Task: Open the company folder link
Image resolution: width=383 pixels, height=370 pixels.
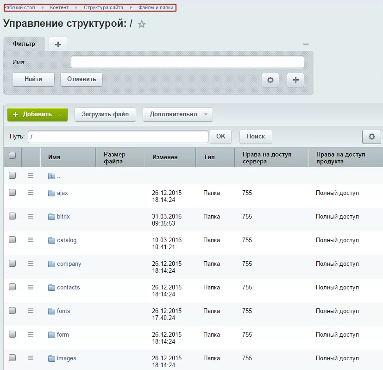Action: click(69, 264)
